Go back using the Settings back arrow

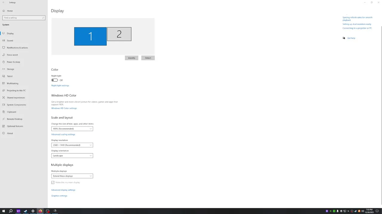4,2
